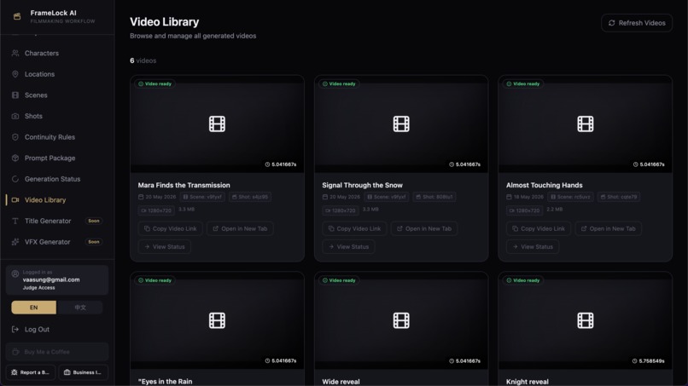Viewport: 688px width, 386px height.
Task: Click film strip icon on Mara Finds the Transmission
Action: pyautogui.click(x=217, y=124)
